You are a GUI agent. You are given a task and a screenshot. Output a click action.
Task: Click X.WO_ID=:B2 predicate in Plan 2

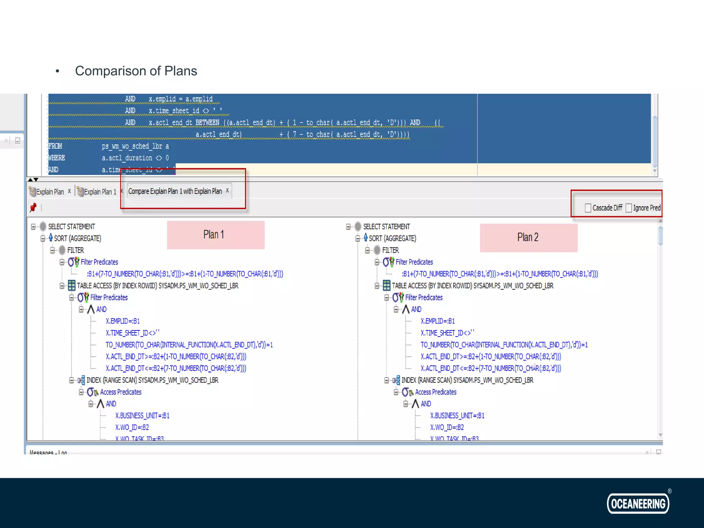(x=447, y=427)
